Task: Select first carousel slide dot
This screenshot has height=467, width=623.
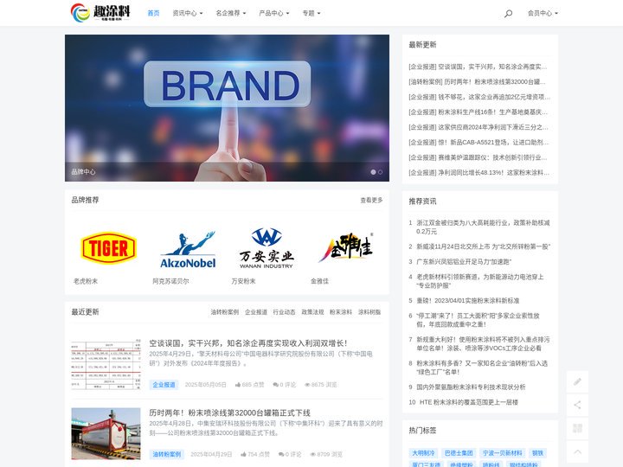Action: click(373, 172)
